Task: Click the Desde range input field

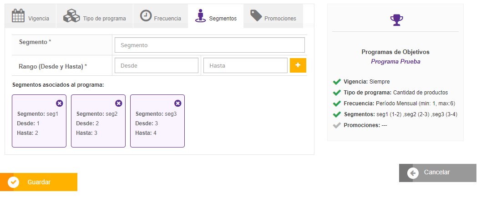Action: tap(157, 65)
